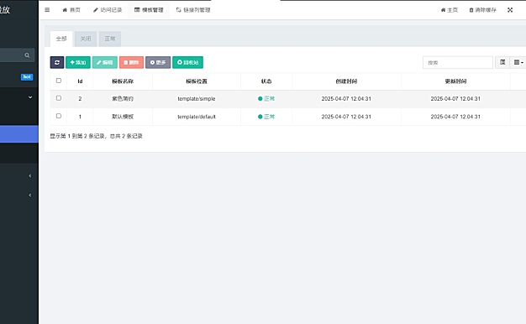Switch to the 访问记录 tab

pos(108,10)
